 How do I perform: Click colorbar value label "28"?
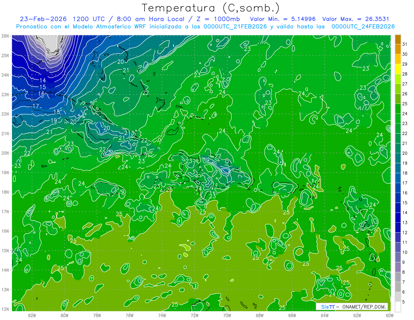coord(405,74)
